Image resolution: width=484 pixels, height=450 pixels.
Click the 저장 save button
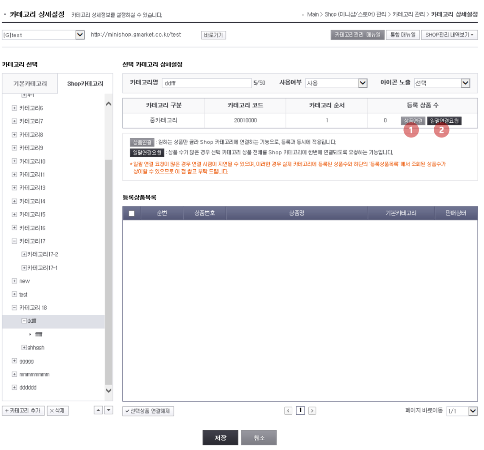[x=220, y=437]
